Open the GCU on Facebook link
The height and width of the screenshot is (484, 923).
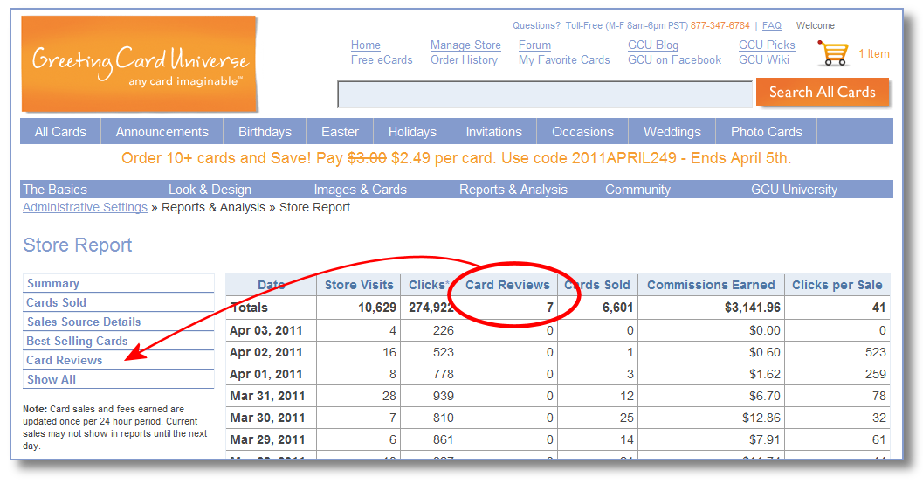(674, 59)
